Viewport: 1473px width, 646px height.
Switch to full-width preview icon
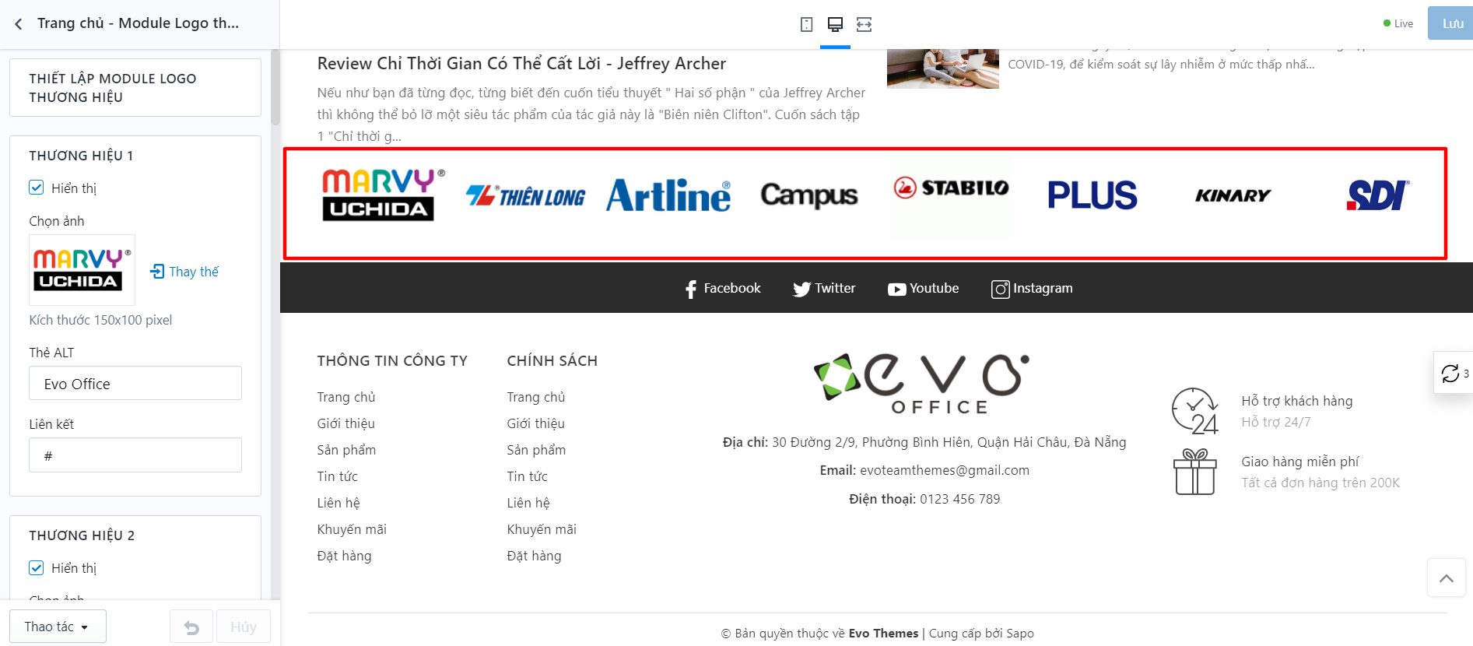tap(864, 24)
